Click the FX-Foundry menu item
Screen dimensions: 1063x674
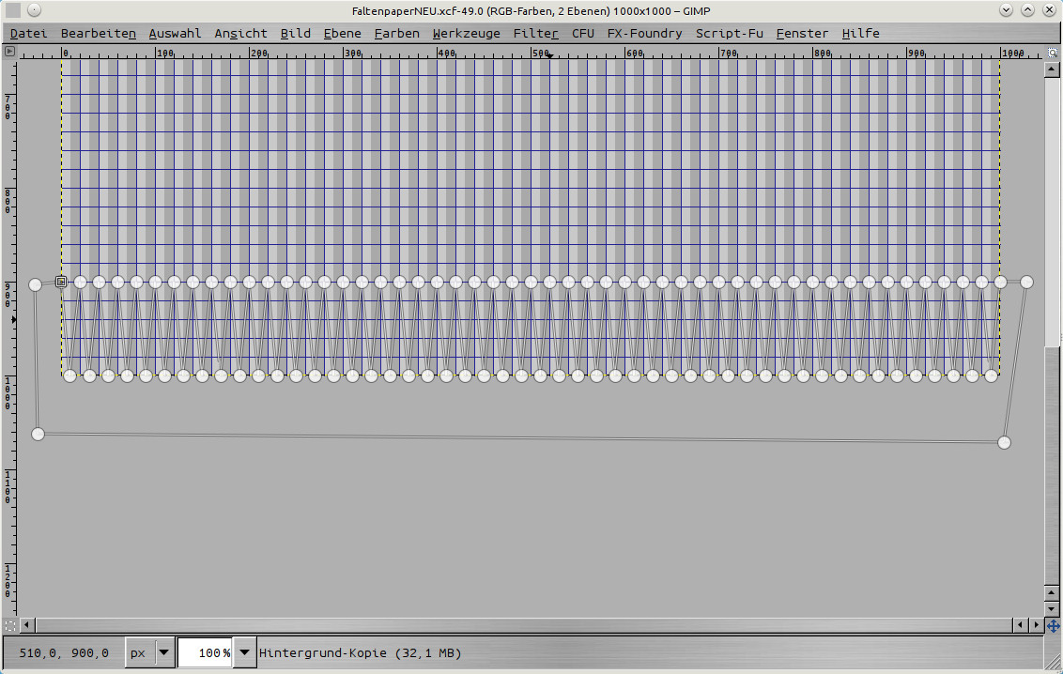644,33
